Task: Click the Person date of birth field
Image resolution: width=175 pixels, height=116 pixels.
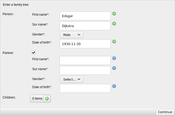Action: (85, 44)
